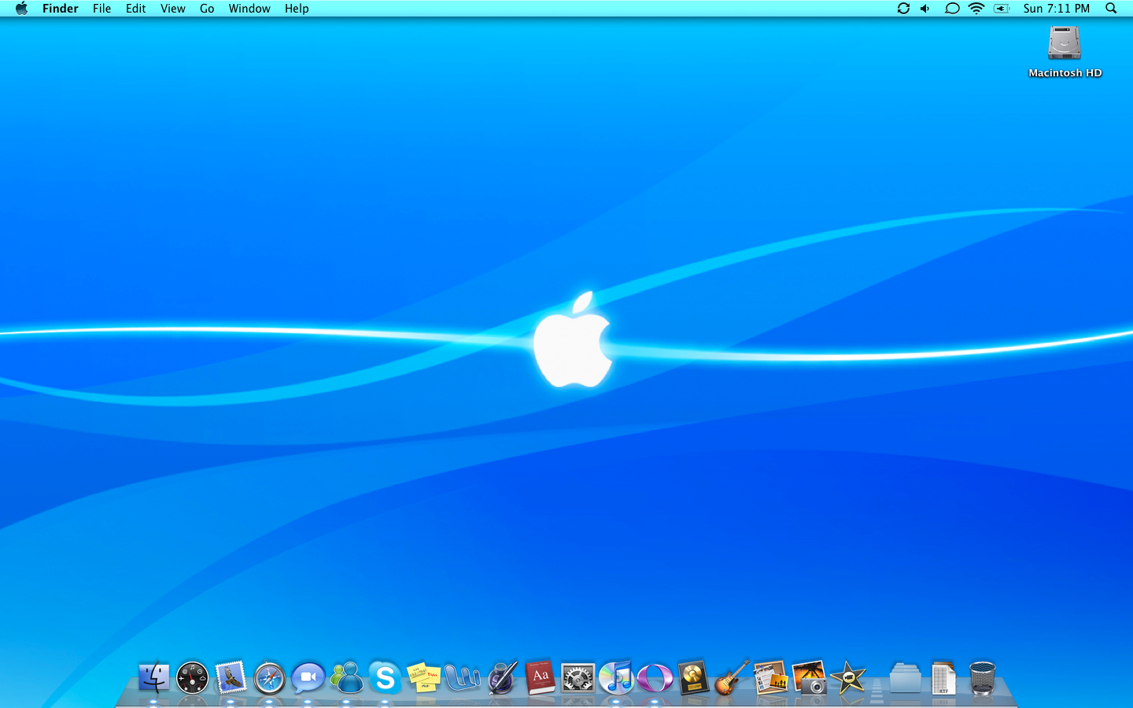Open the Trash in the Dock
The image size is (1133, 708).
tap(982, 677)
